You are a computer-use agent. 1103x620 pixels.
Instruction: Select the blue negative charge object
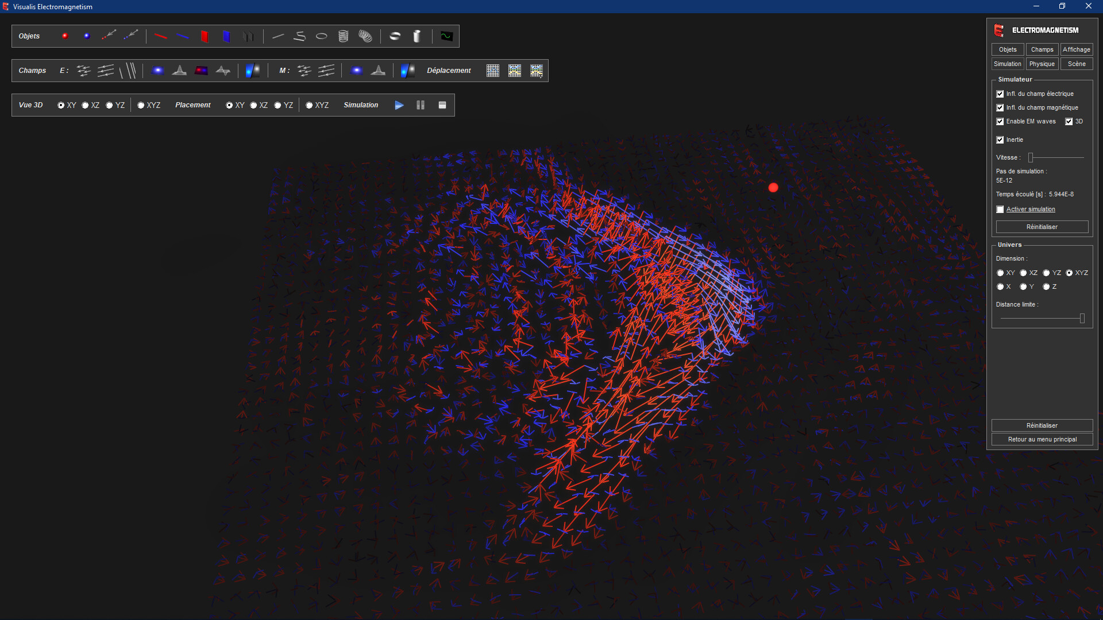87,36
